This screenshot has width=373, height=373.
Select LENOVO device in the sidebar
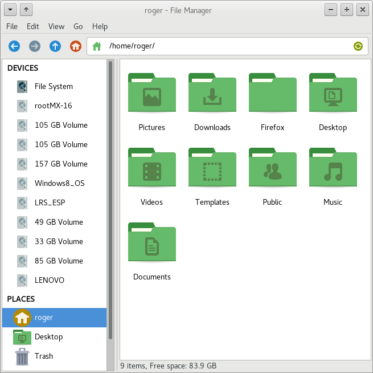click(50, 281)
